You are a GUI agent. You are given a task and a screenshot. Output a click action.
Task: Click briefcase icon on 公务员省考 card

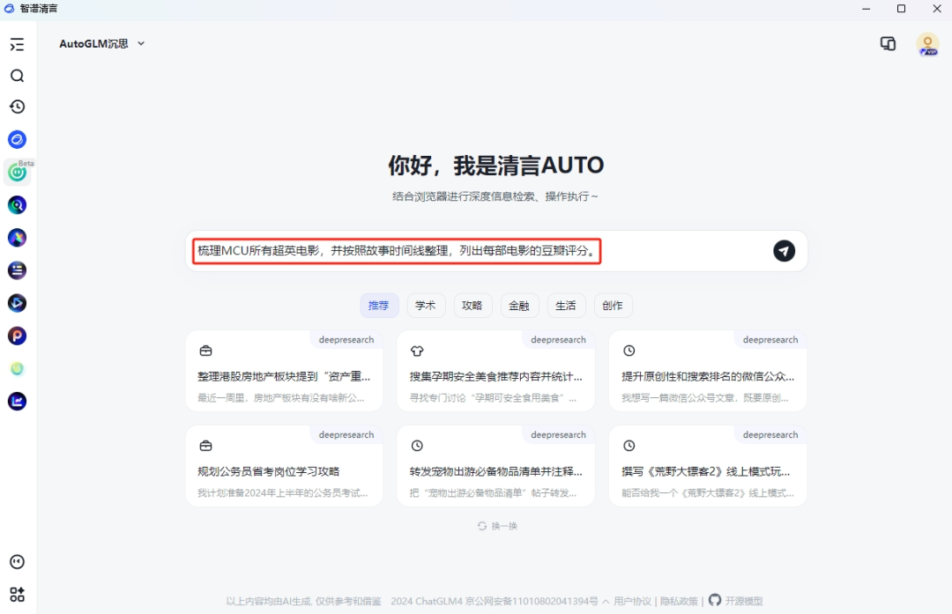point(205,446)
